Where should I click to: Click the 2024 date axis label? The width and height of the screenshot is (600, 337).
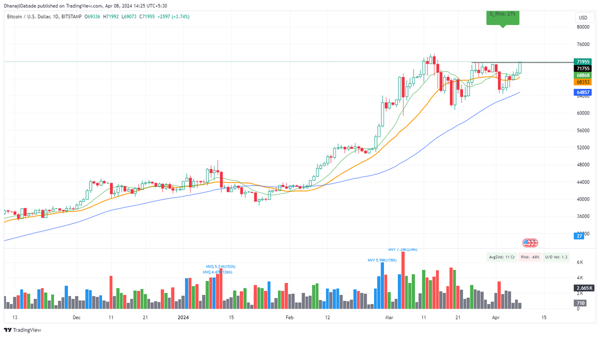(x=183, y=317)
